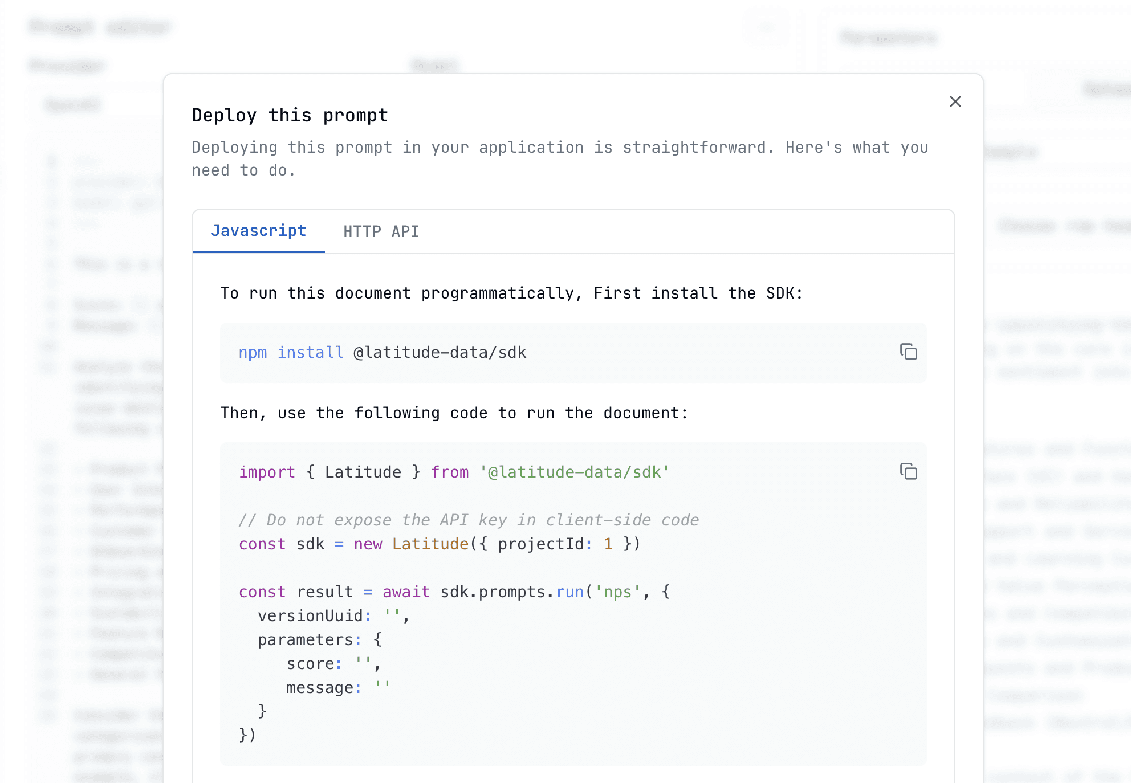This screenshot has width=1131, height=783.
Task: Click the 'Do not expose the API key' comment
Action: pos(469,520)
